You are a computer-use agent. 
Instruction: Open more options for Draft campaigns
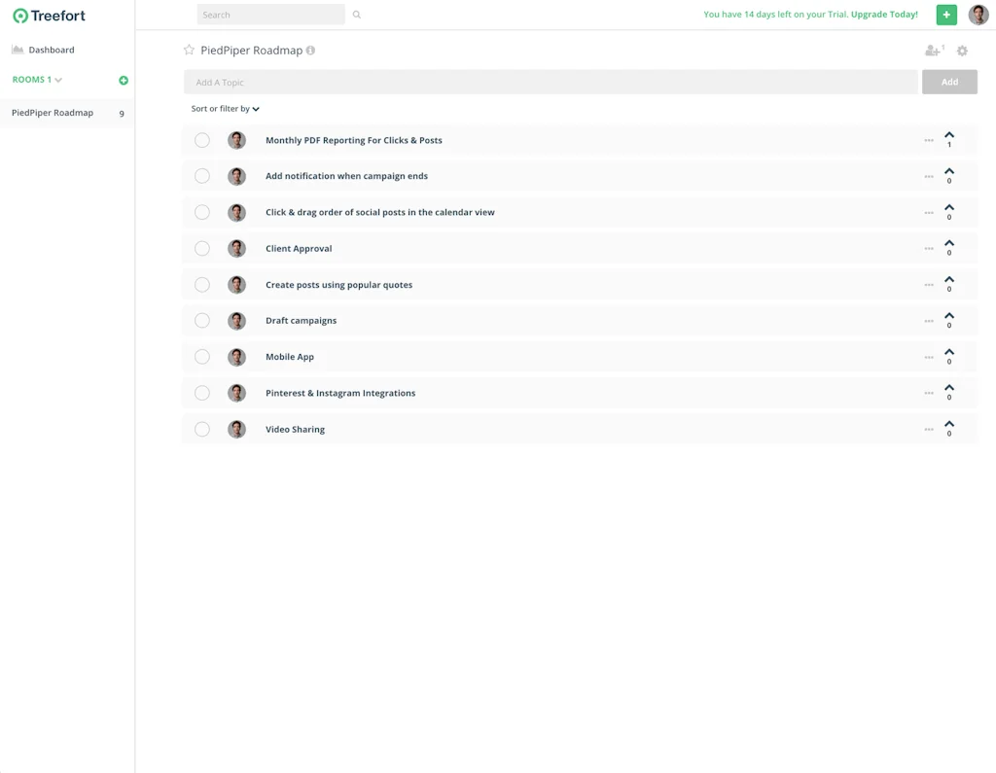929,321
